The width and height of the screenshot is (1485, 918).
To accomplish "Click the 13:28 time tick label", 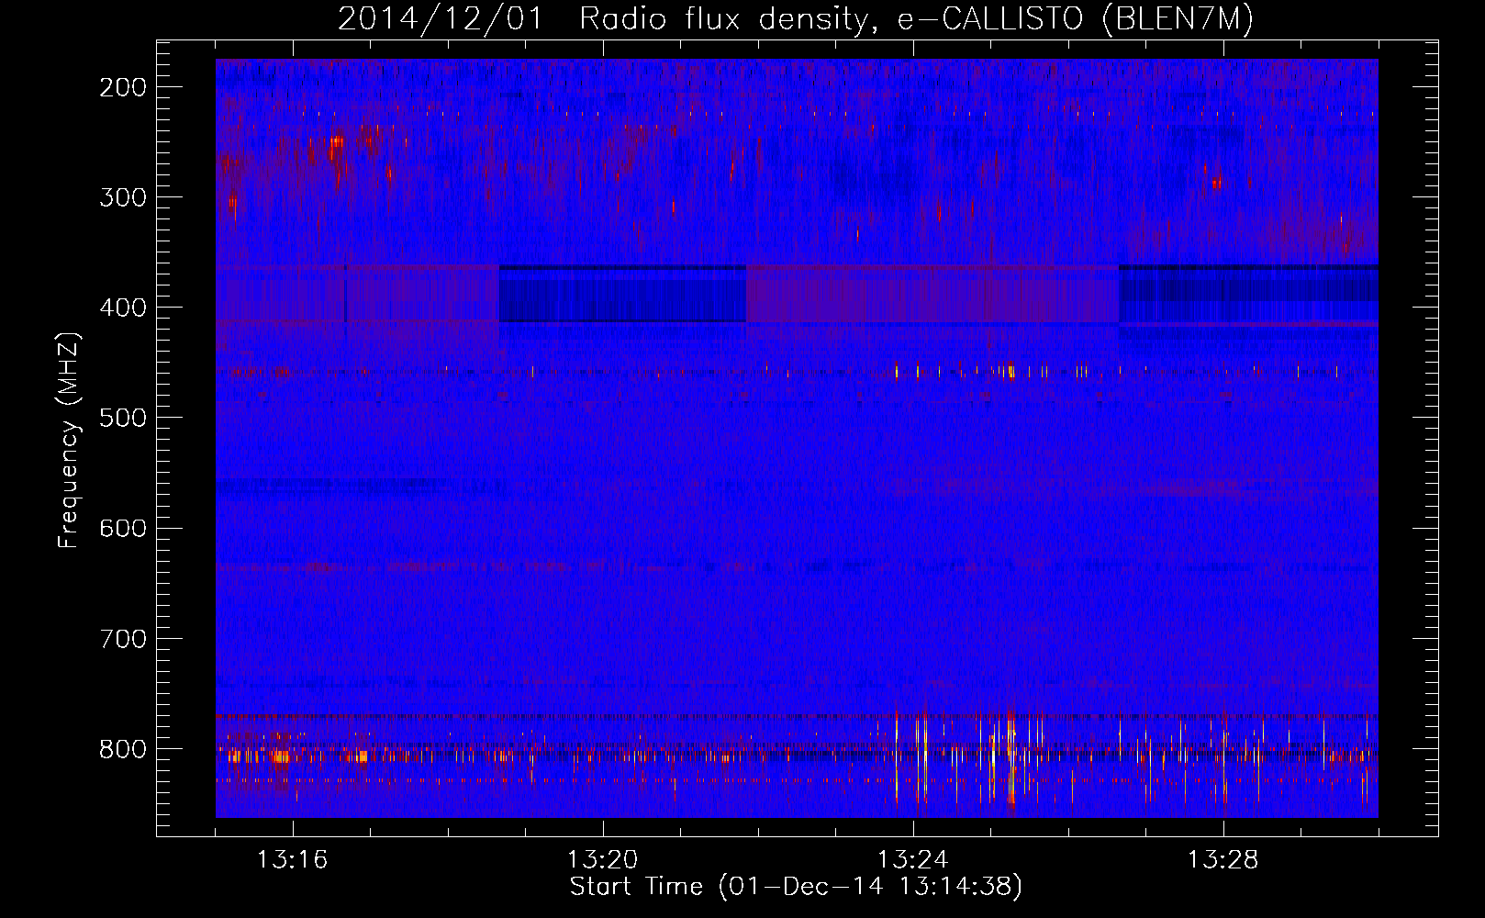I will 1223,860.
